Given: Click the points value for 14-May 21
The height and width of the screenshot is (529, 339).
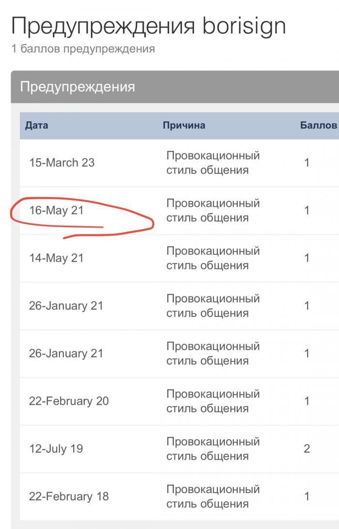Looking at the screenshot, I should [307, 258].
